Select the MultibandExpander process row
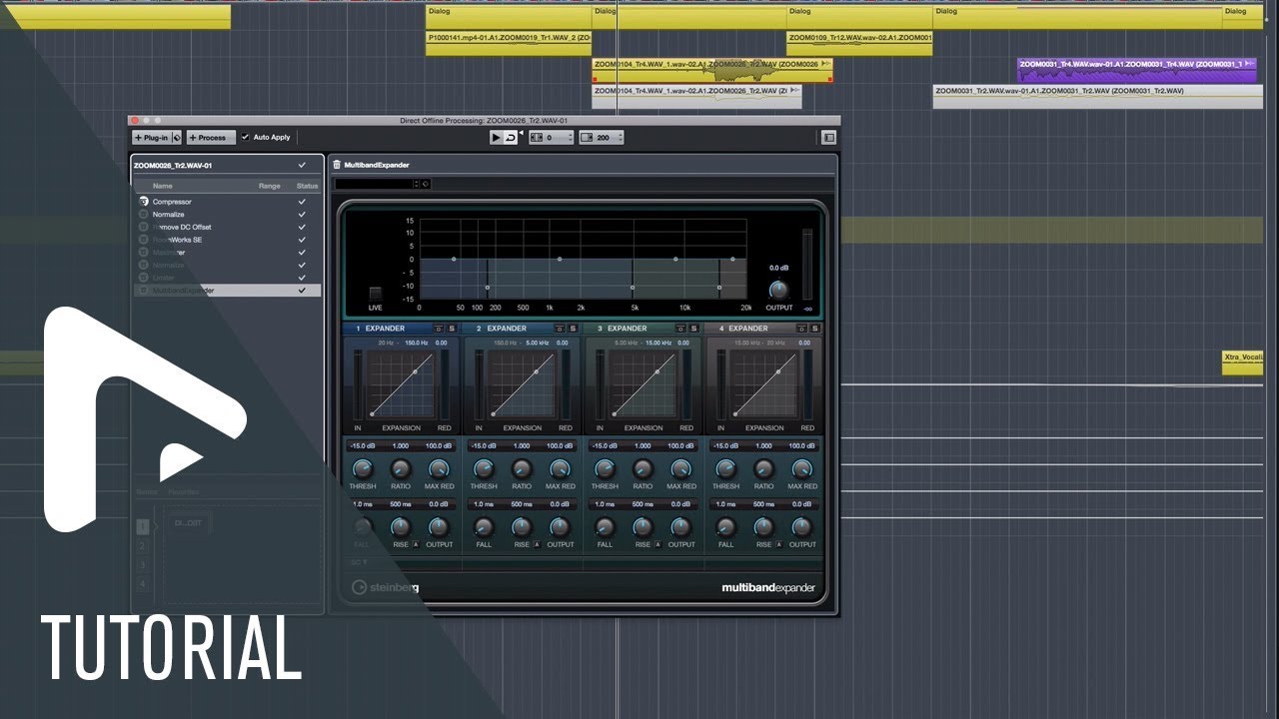 228,290
